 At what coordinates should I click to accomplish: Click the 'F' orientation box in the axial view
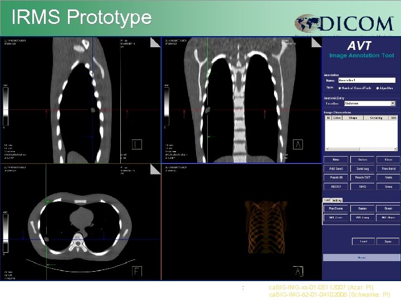pos(137,271)
